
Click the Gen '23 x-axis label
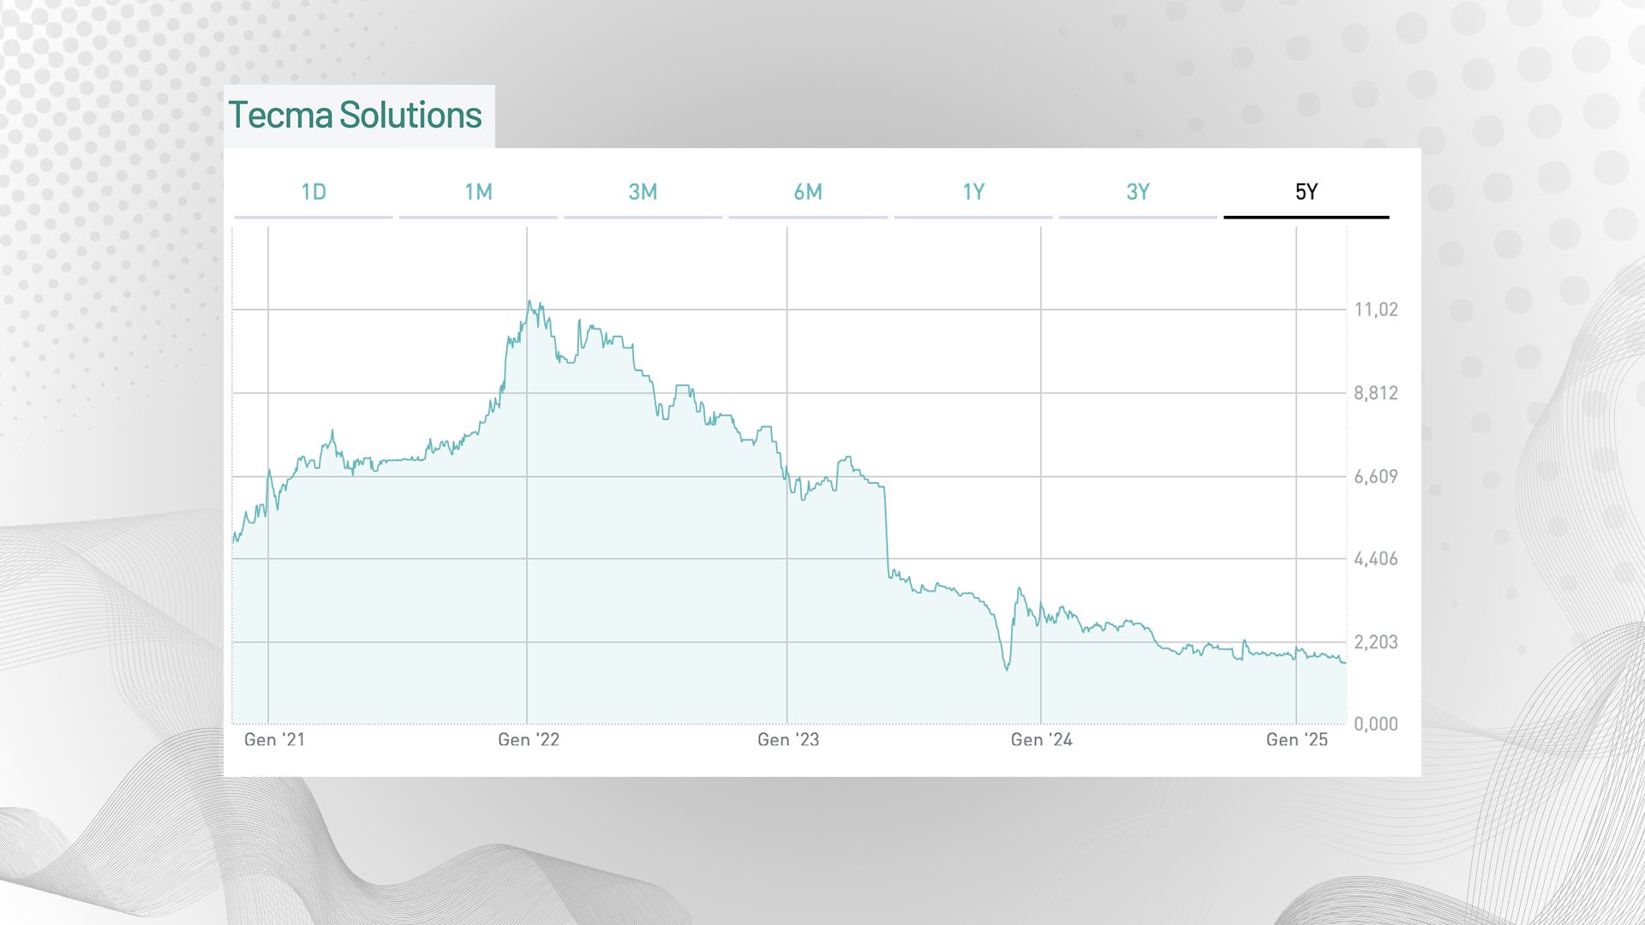tap(788, 740)
